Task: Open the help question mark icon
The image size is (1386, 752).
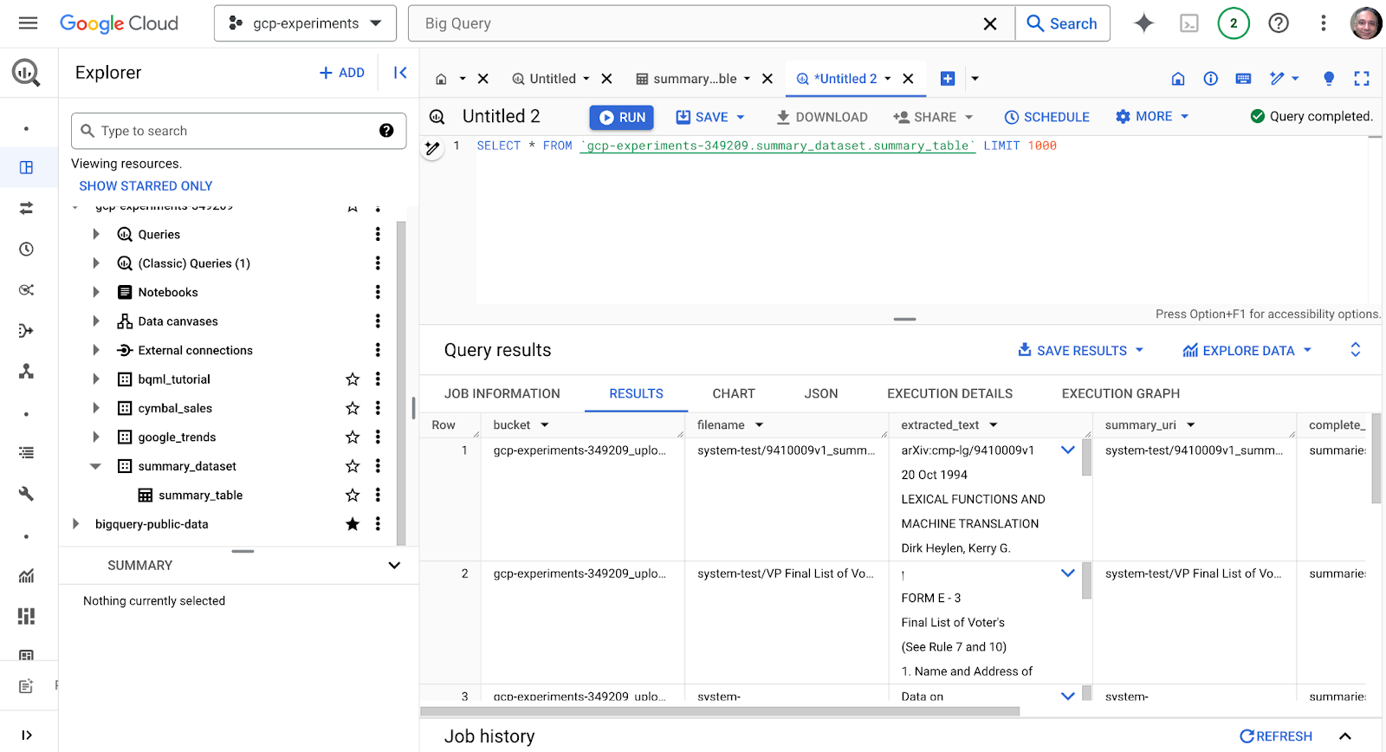Action: (1278, 23)
